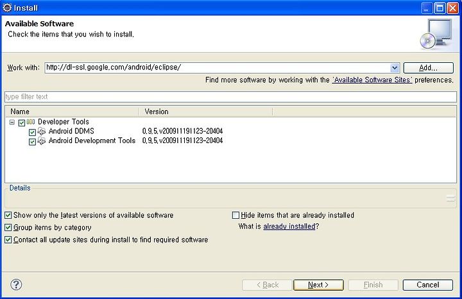
Task: Click the Android Development Tools plugin icon
Action: [42, 141]
